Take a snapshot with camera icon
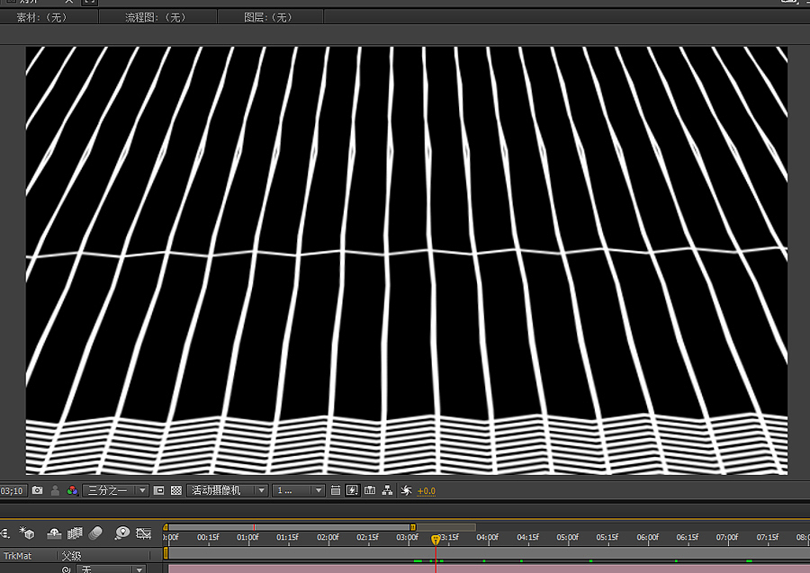Image resolution: width=810 pixels, height=573 pixels. [x=37, y=490]
